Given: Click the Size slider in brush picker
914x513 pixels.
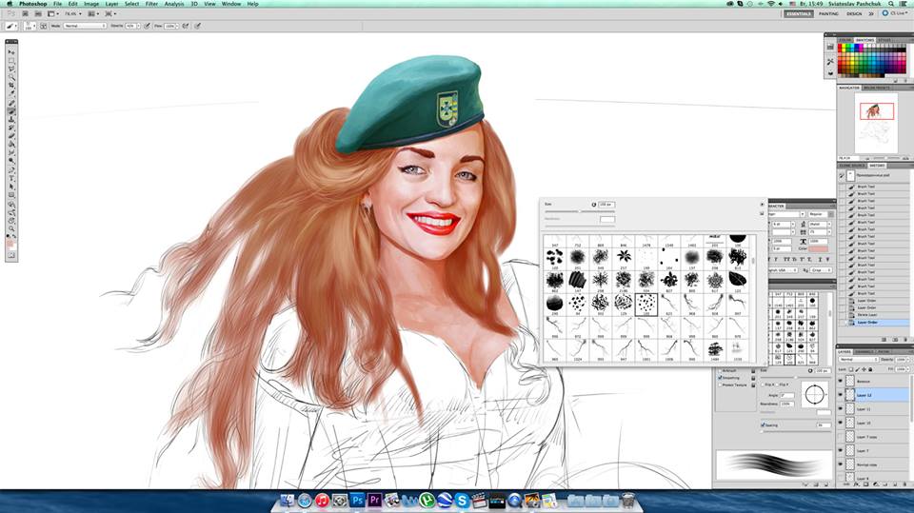Looking at the screenshot, I should click(x=578, y=211).
